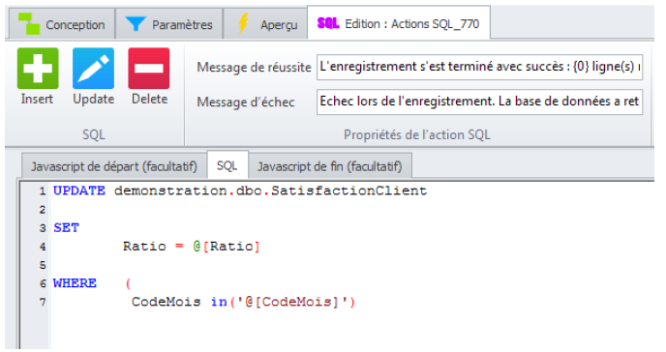
Task: Switch to the Paramètres tab
Action: point(169,24)
